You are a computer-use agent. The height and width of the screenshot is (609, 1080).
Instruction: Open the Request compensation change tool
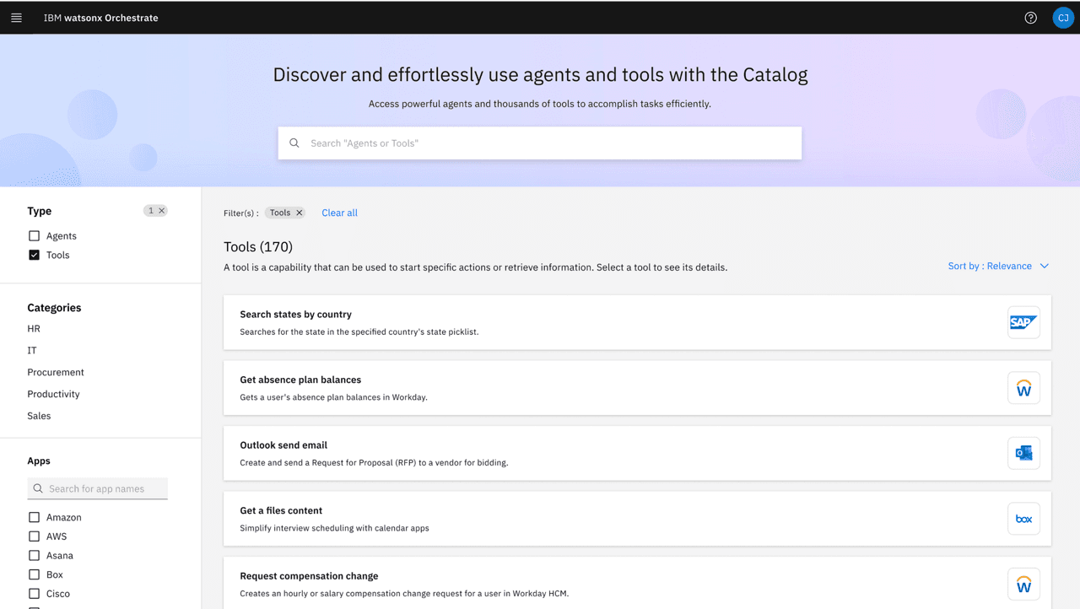(637, 584)
